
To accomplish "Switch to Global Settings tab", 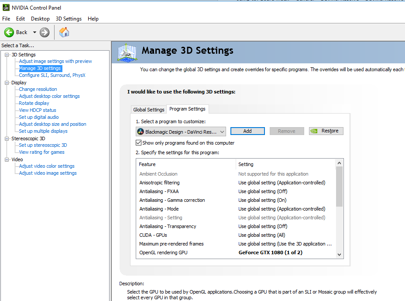I will 149,110.
